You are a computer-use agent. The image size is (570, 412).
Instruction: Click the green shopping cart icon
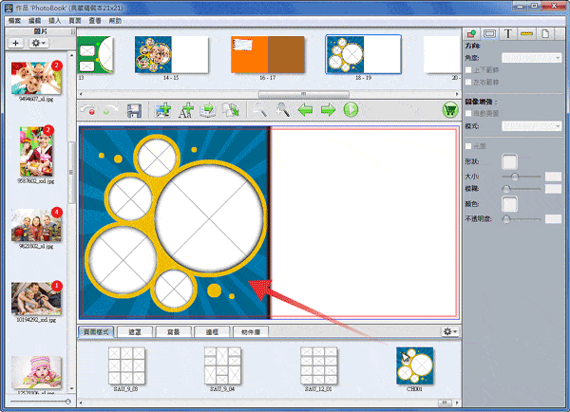449,110
